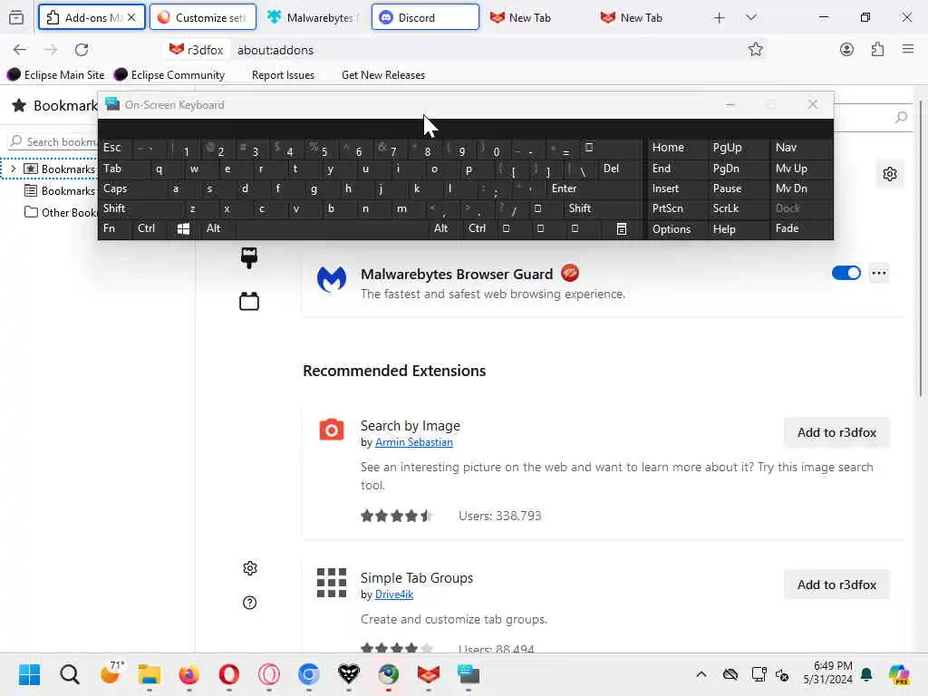The height and width of the screenshot is (696, 928).
Task: Open Armin Sebastian author link
Action: tap(413, 442)
